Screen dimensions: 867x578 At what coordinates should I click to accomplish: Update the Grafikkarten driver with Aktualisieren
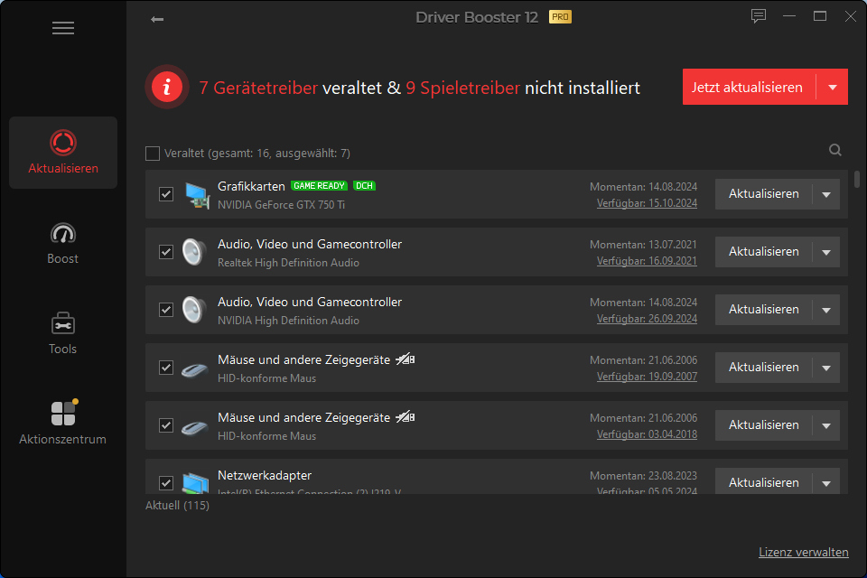pyautogui.click(x=764, y=194)
